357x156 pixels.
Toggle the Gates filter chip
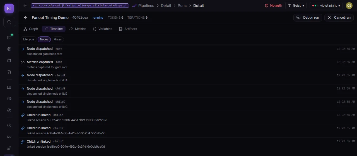tap(58, 39)
